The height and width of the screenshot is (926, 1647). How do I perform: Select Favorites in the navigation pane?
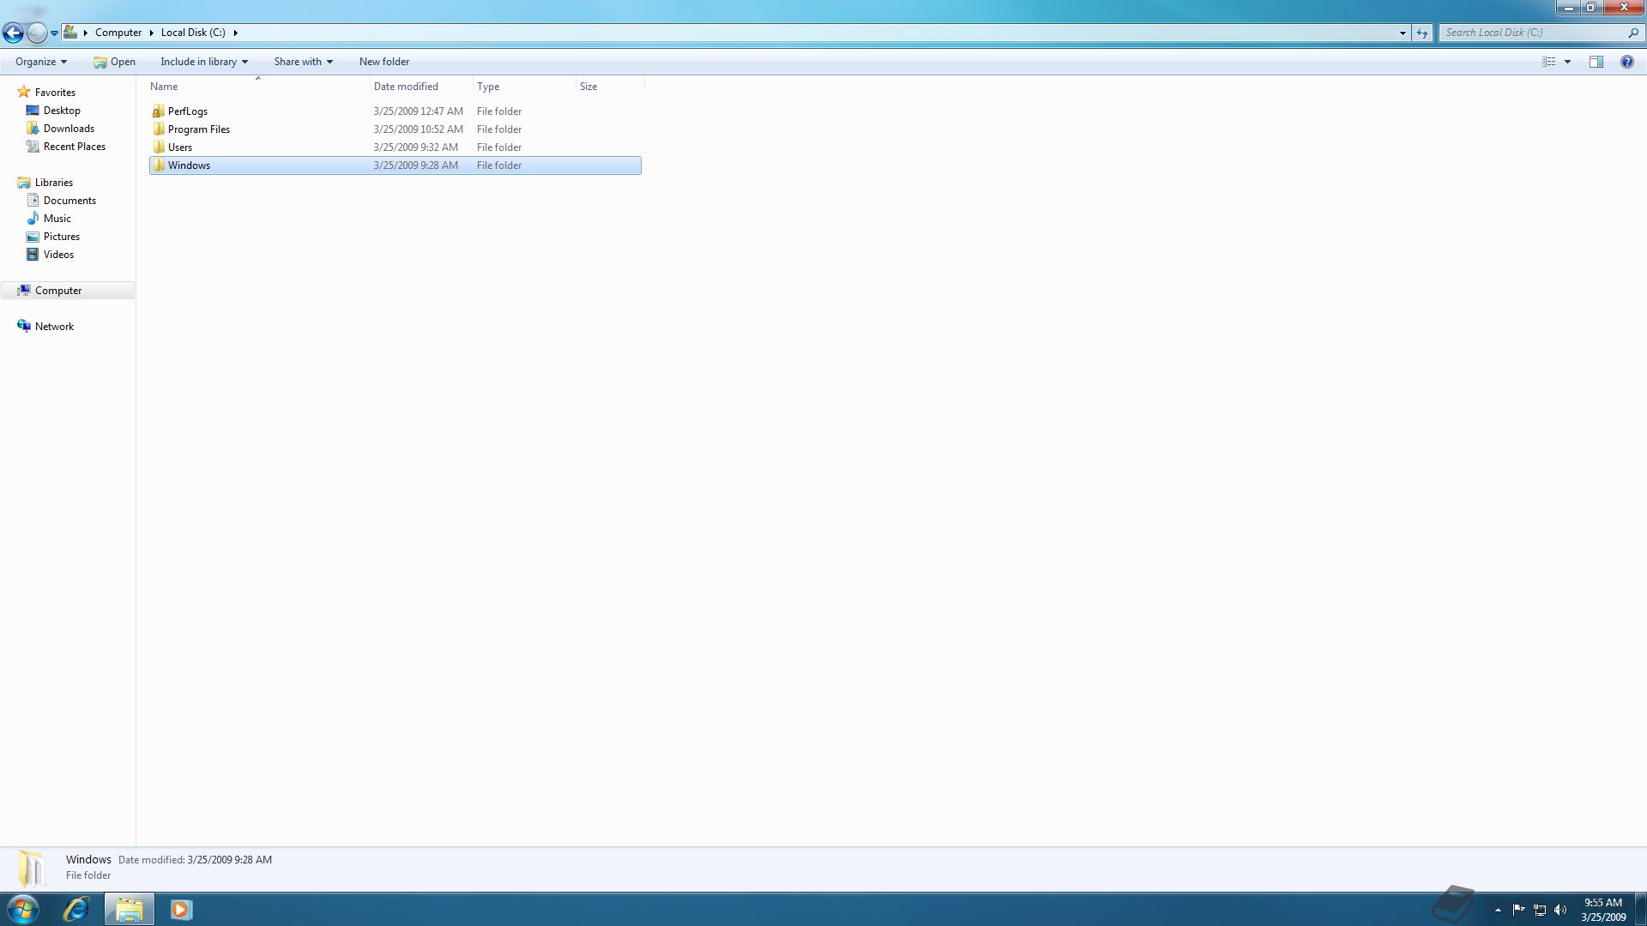tap(55, 93)
